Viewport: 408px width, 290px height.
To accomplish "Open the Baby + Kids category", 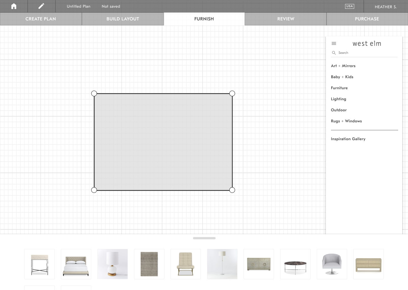I will point(342,77).
